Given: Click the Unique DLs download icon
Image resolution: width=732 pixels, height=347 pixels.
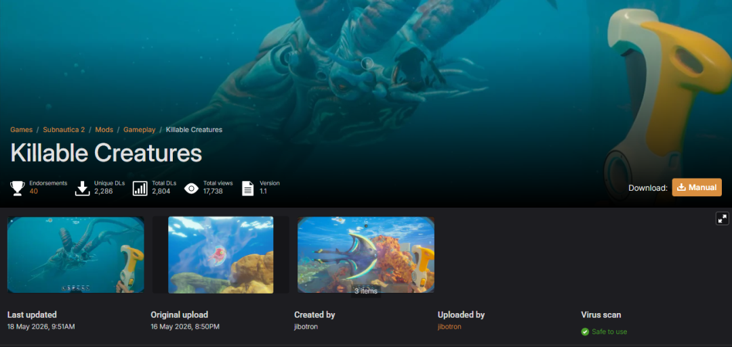Looking at the screenshot, I should point(82,188).
